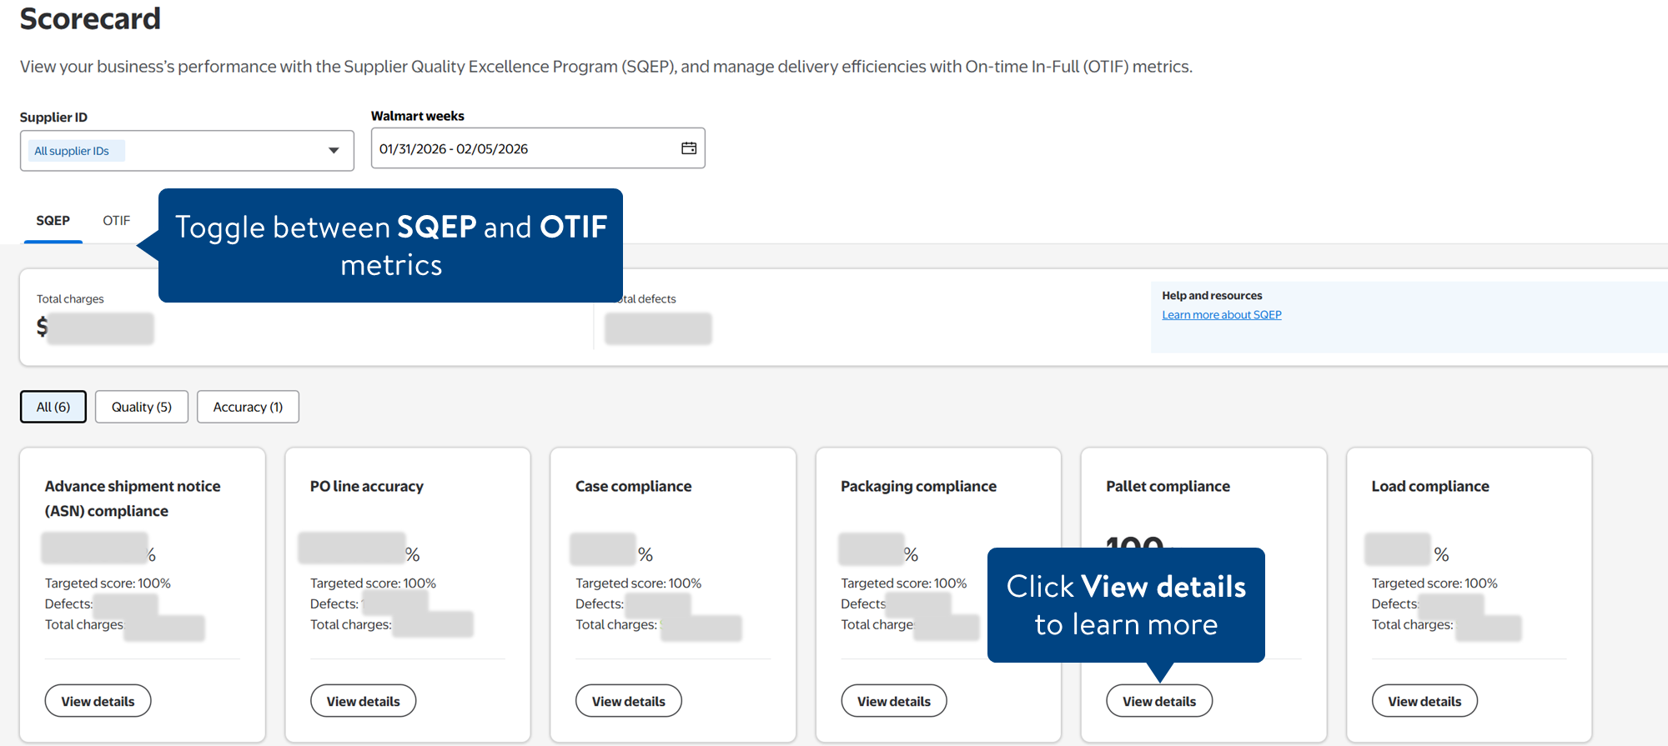Switch to the SQEP tab

tap(53, 221)
